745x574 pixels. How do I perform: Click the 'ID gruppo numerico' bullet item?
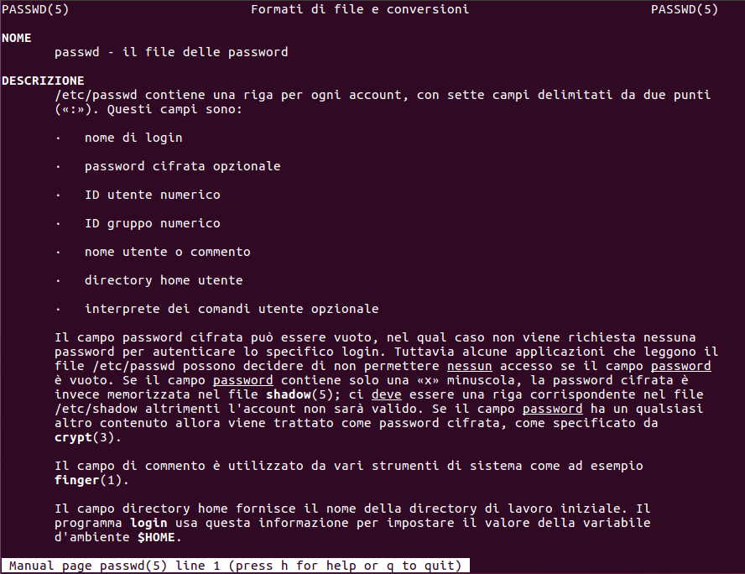(x=153, y=223)
